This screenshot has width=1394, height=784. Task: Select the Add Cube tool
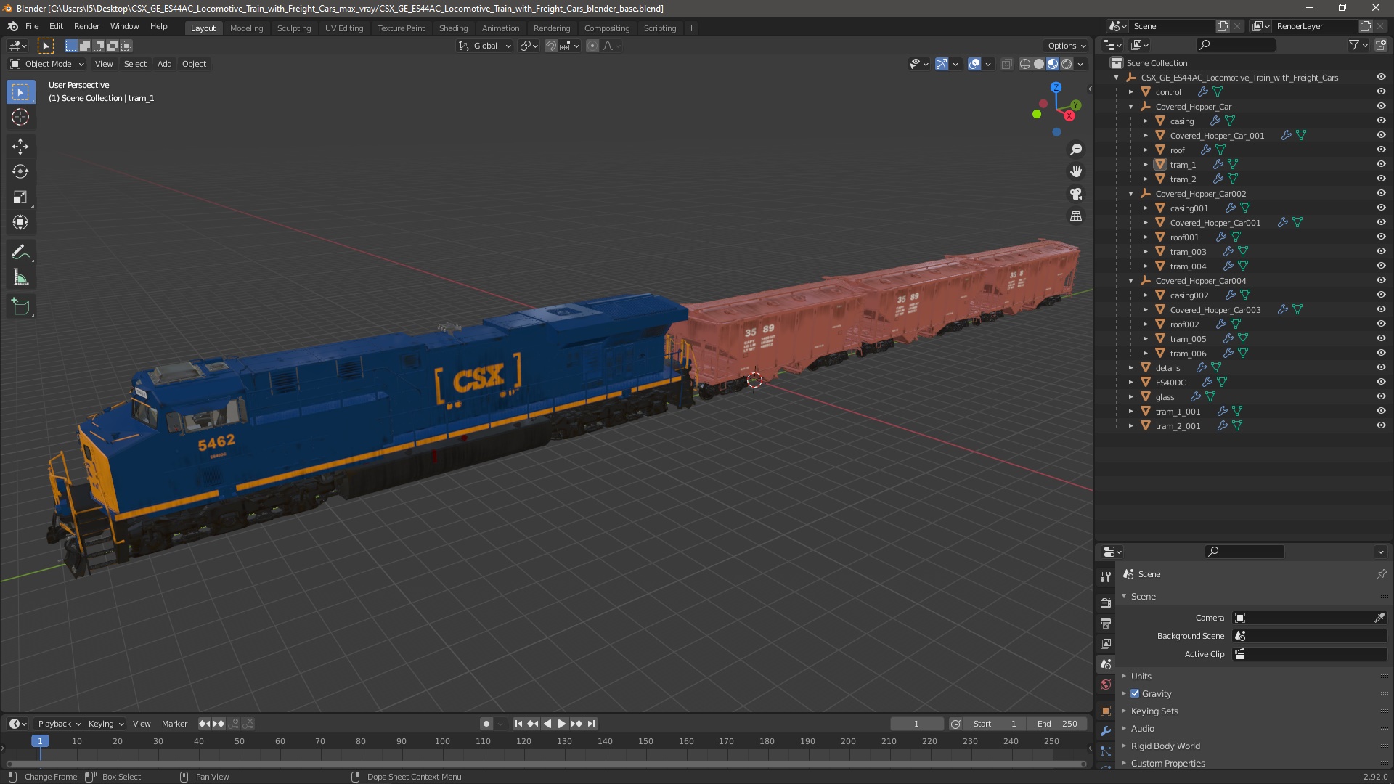[20, 308]
